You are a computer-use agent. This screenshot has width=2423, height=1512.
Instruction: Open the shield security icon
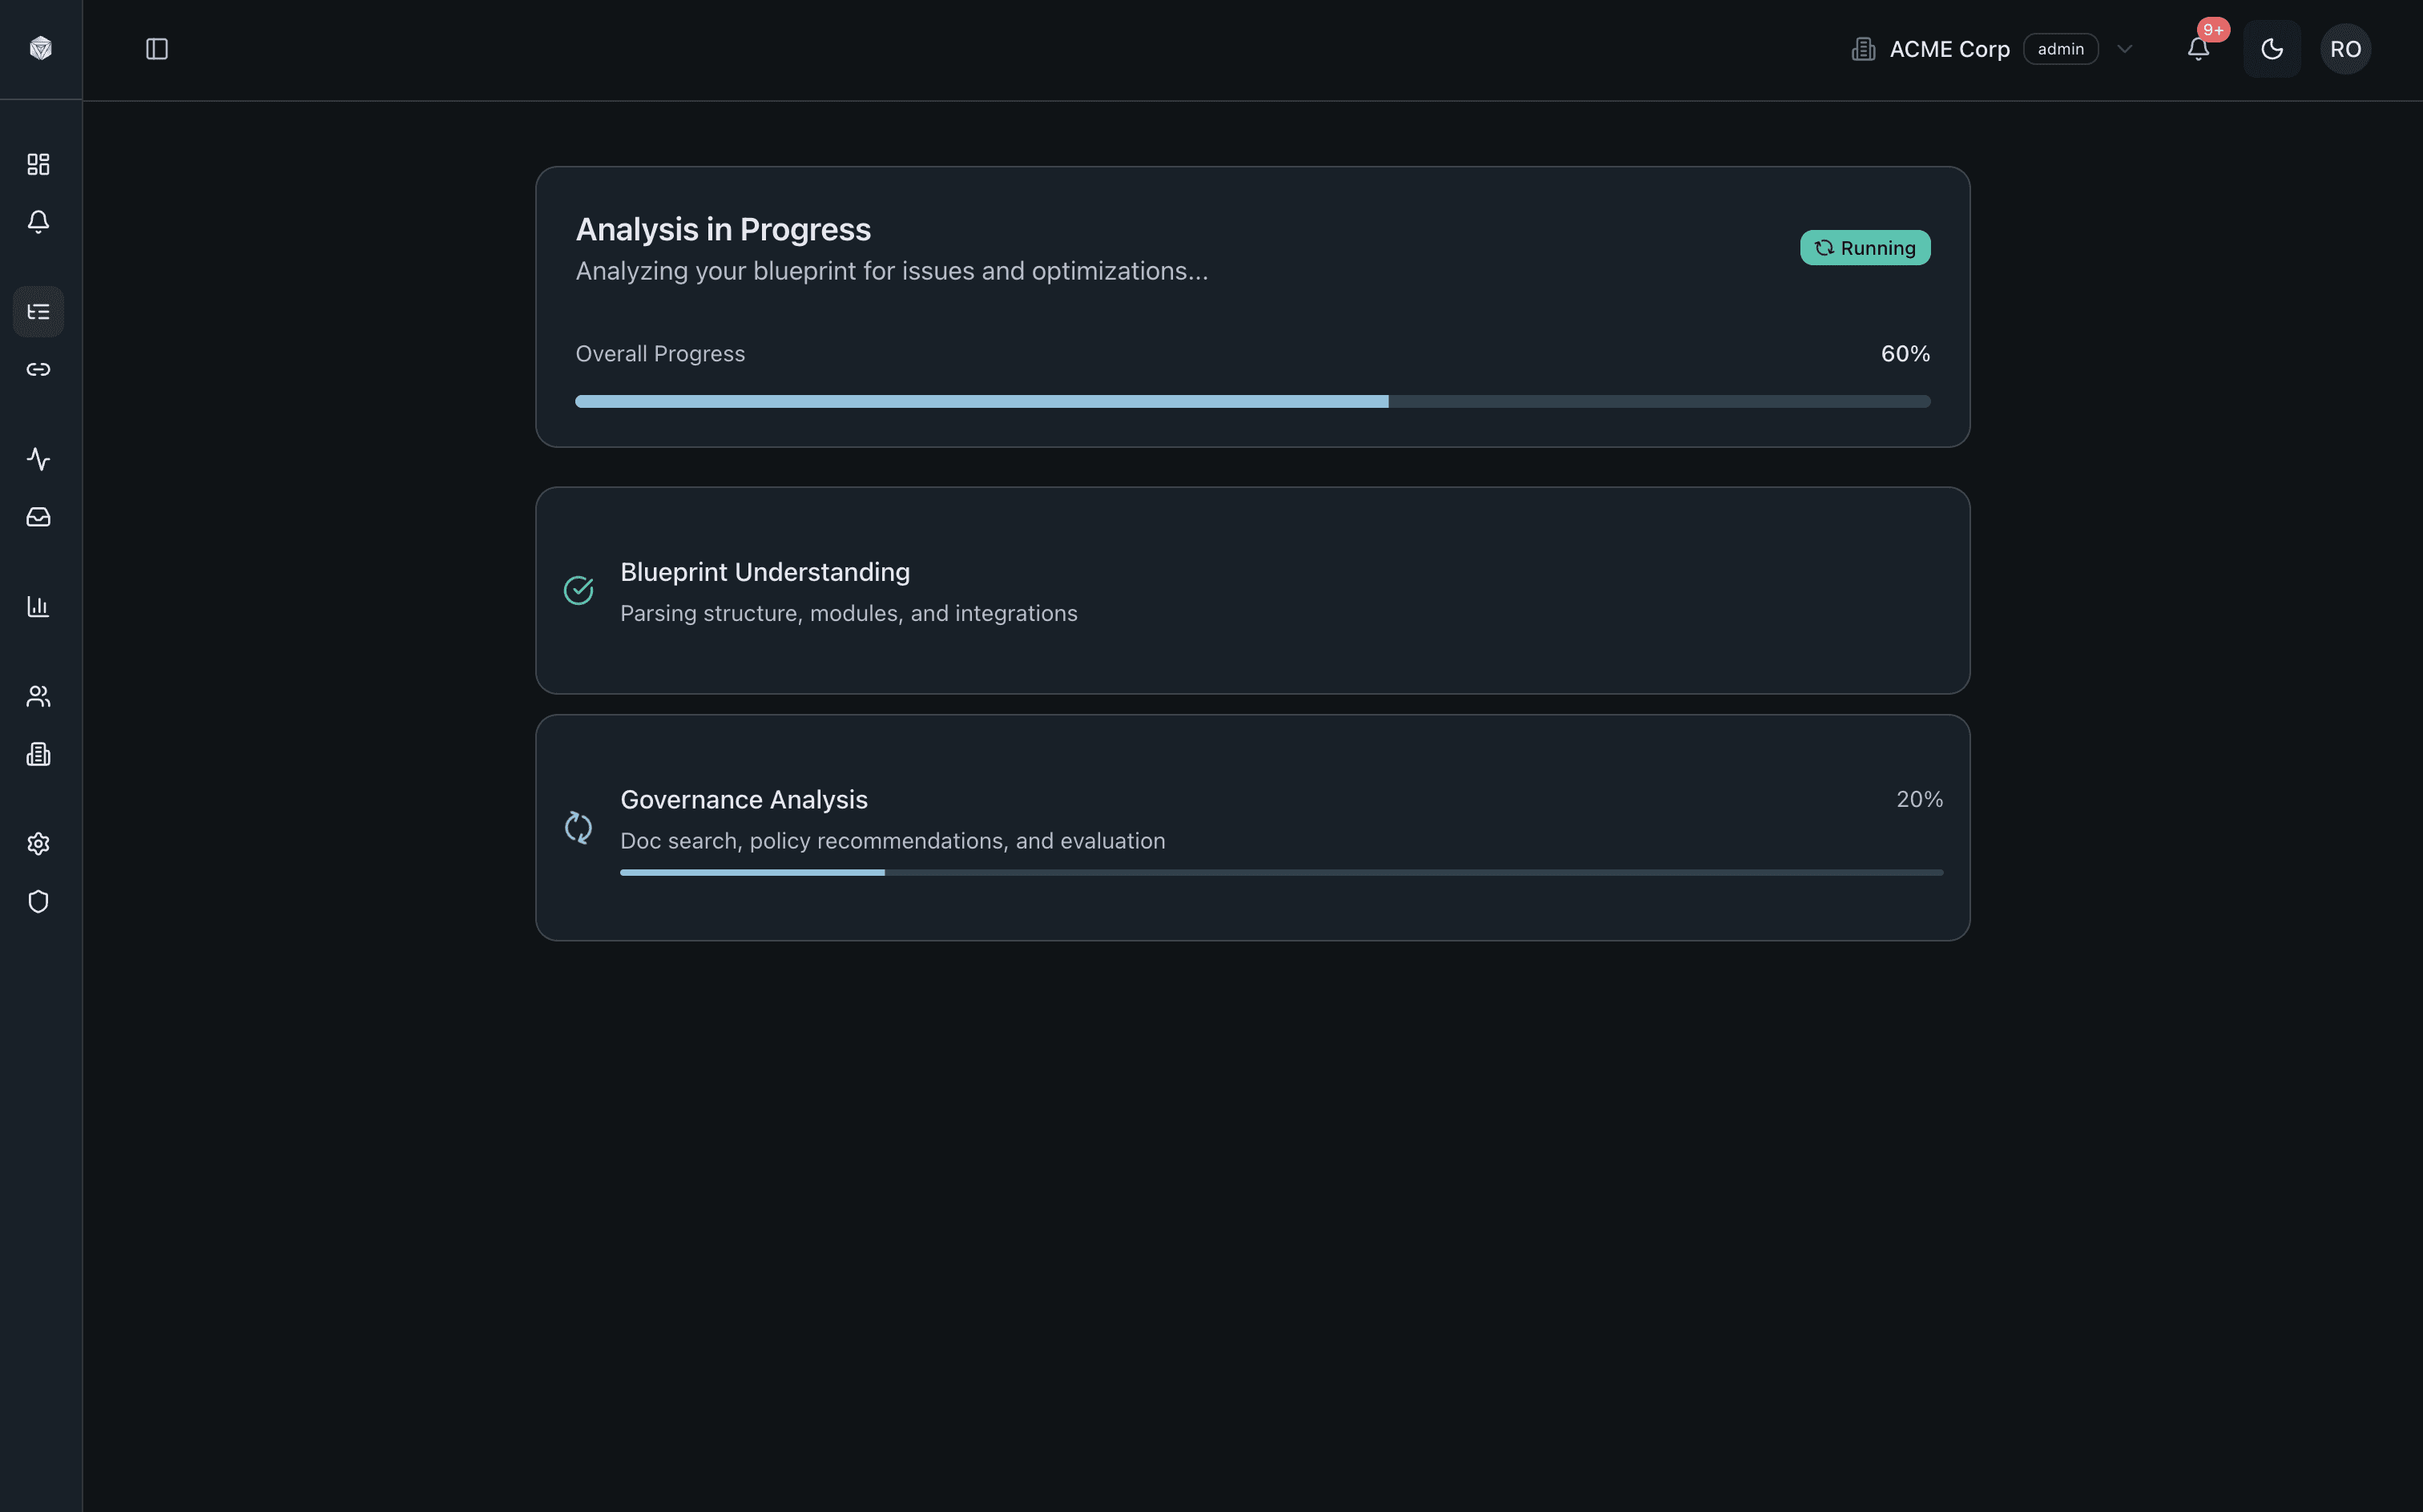pyautogui.click(x=38, y=901)
